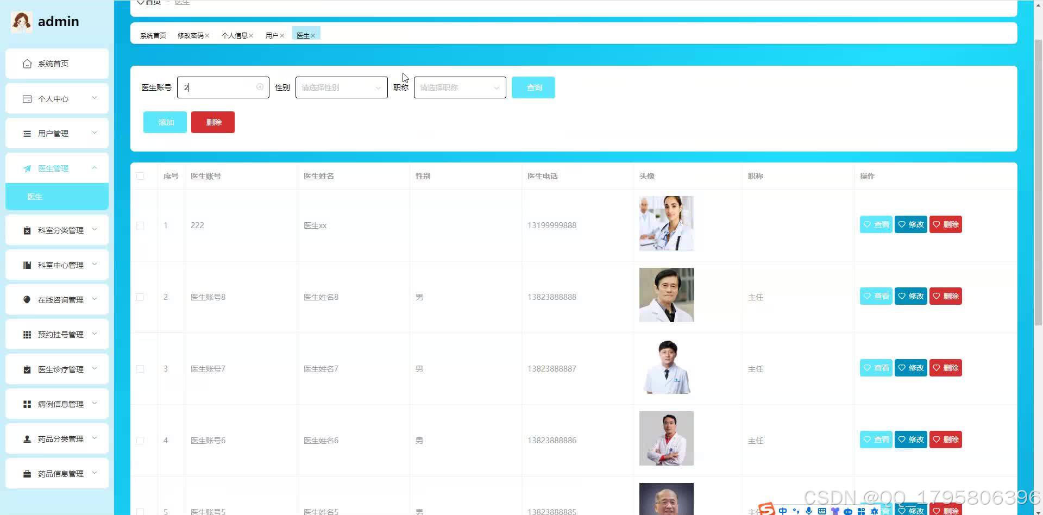Viewport: 1043px width, 515px height.
Task: Expand the 用户管理 menu chevron
Action: coord(95,133)
